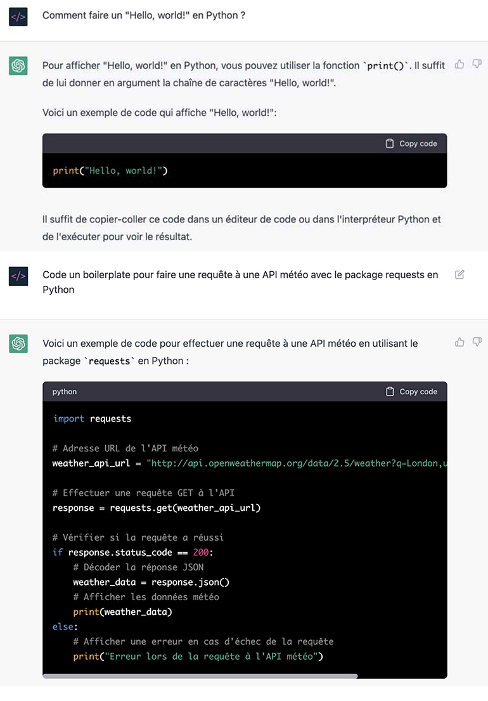Click the horizontal scrollbar under the weather code
488x701 pixels.
200,676
